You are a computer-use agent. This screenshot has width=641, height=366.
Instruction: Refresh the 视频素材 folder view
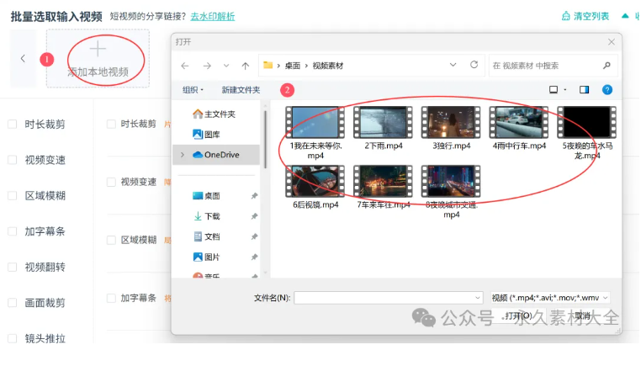pyautogui.click(x=474, y=65)
